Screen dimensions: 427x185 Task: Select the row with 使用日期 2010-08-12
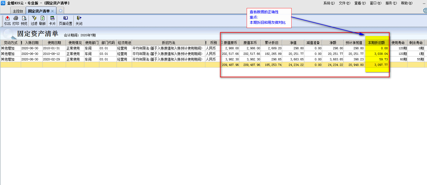click(x=54, y=54)
